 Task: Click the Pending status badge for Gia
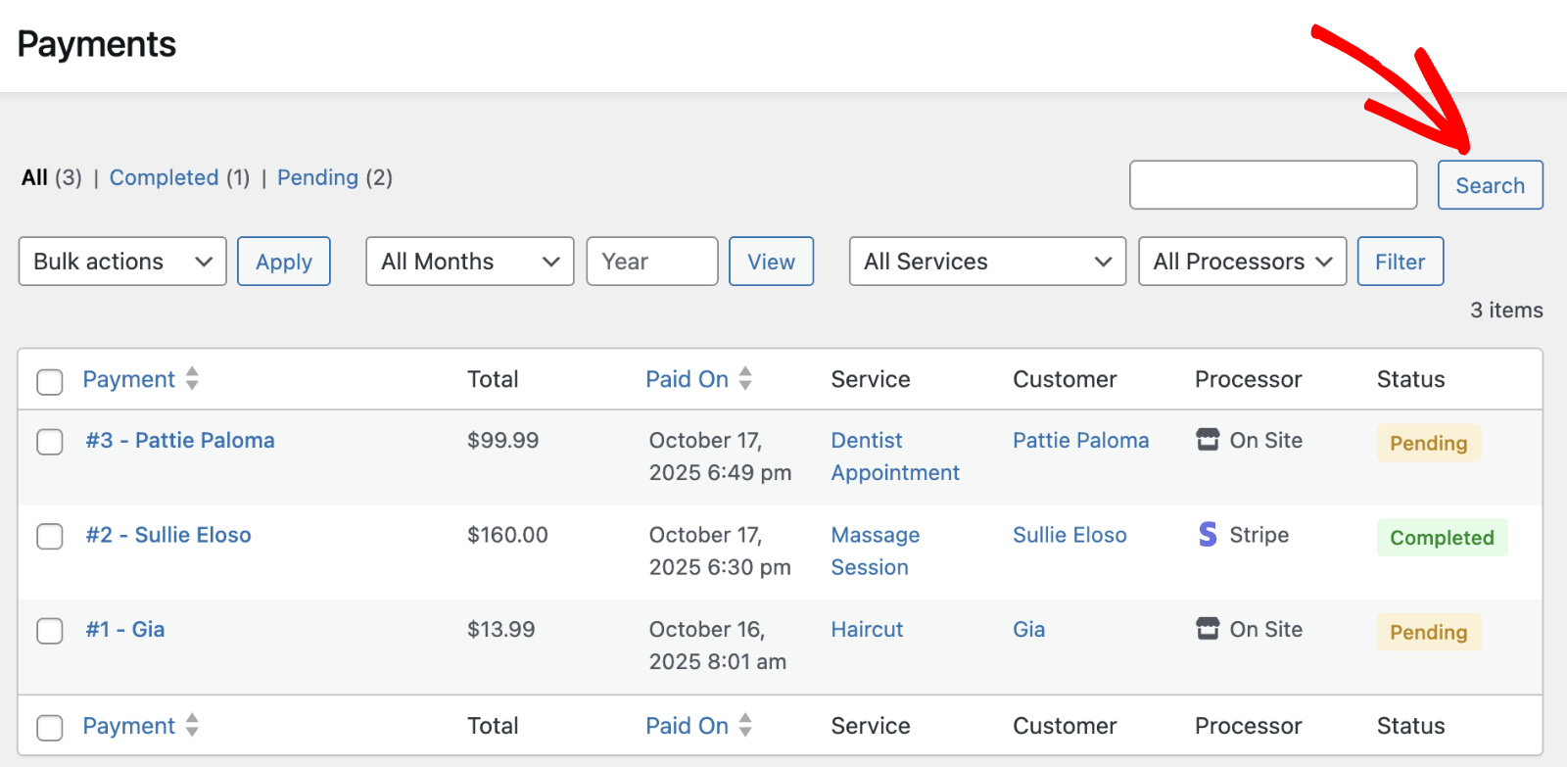(x=1428, y=633)
